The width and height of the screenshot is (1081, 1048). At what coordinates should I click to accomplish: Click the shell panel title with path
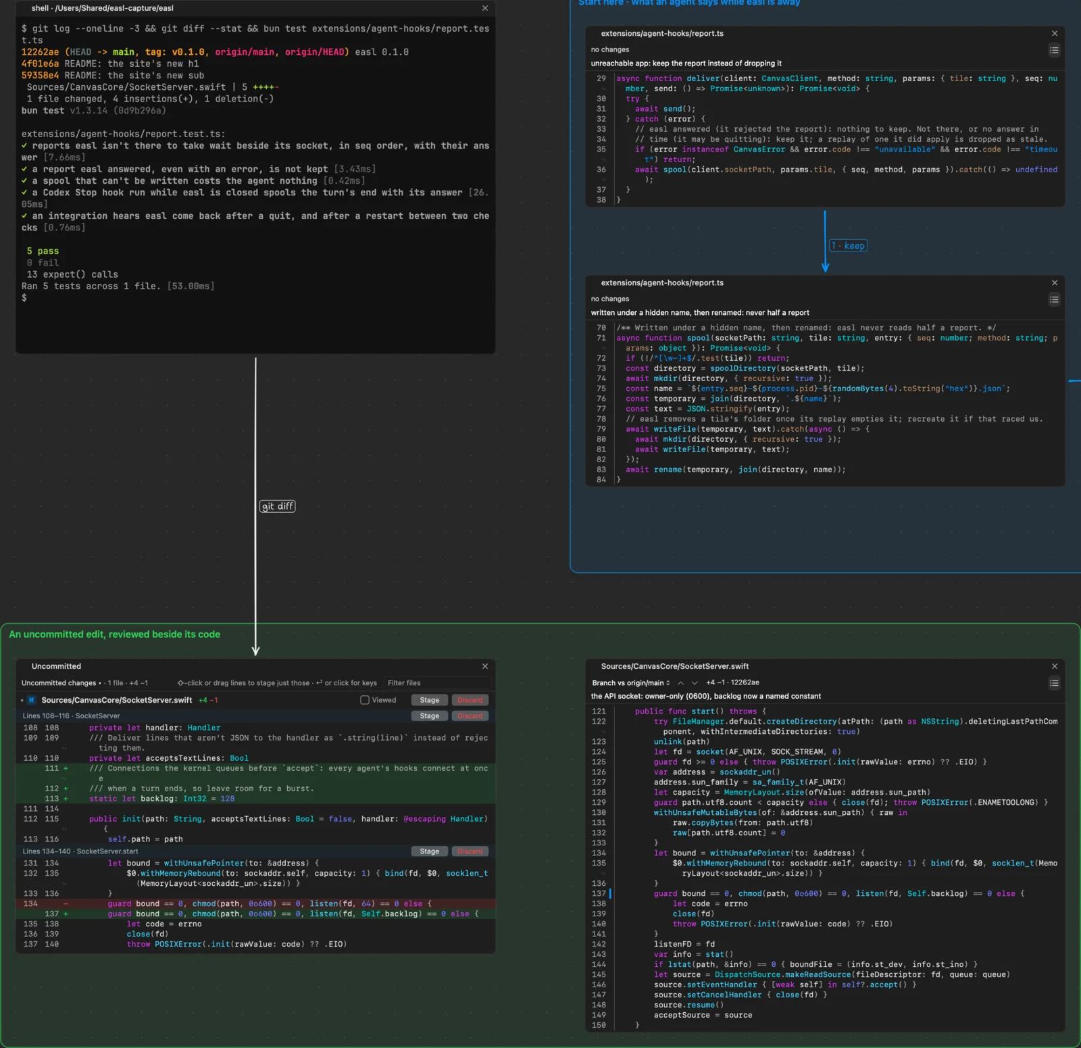click(103, 8)
